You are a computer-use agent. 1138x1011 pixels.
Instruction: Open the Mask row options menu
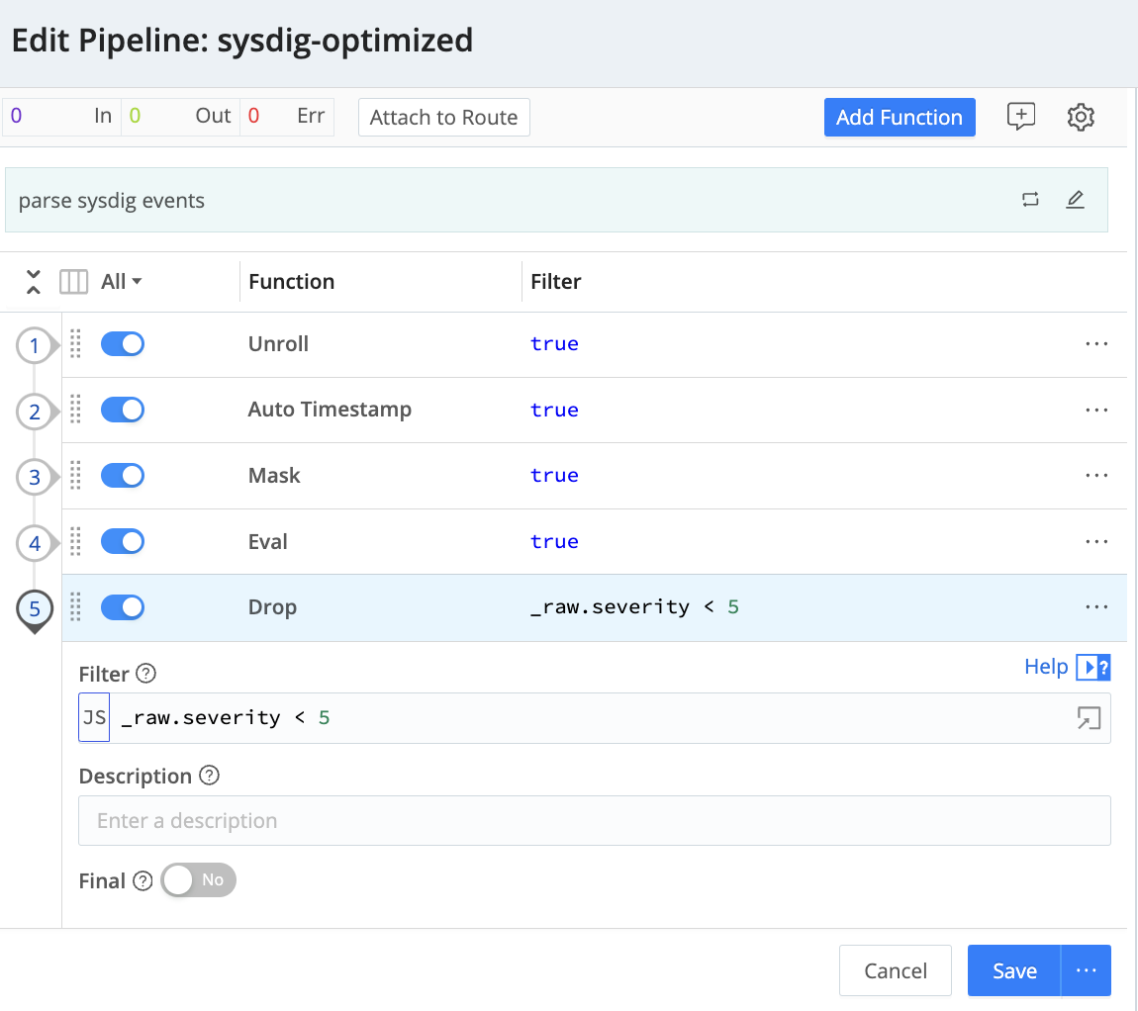coord(1096,476)
